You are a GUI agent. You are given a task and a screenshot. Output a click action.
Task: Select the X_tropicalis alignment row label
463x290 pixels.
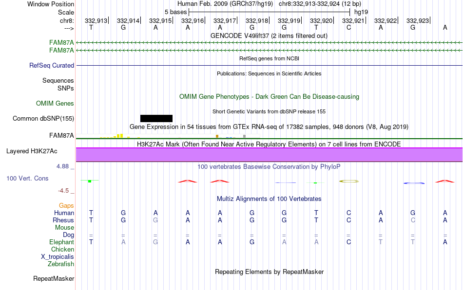[x=58, y=257]
